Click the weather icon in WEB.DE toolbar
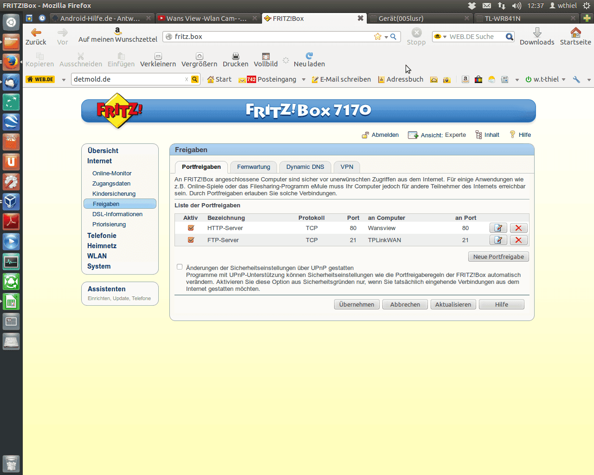This screenshot has width=594, height=475. tap(491, 79)
